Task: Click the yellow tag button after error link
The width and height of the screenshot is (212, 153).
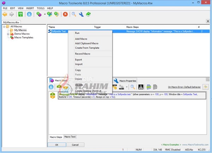Action: [x=206, y=87]
